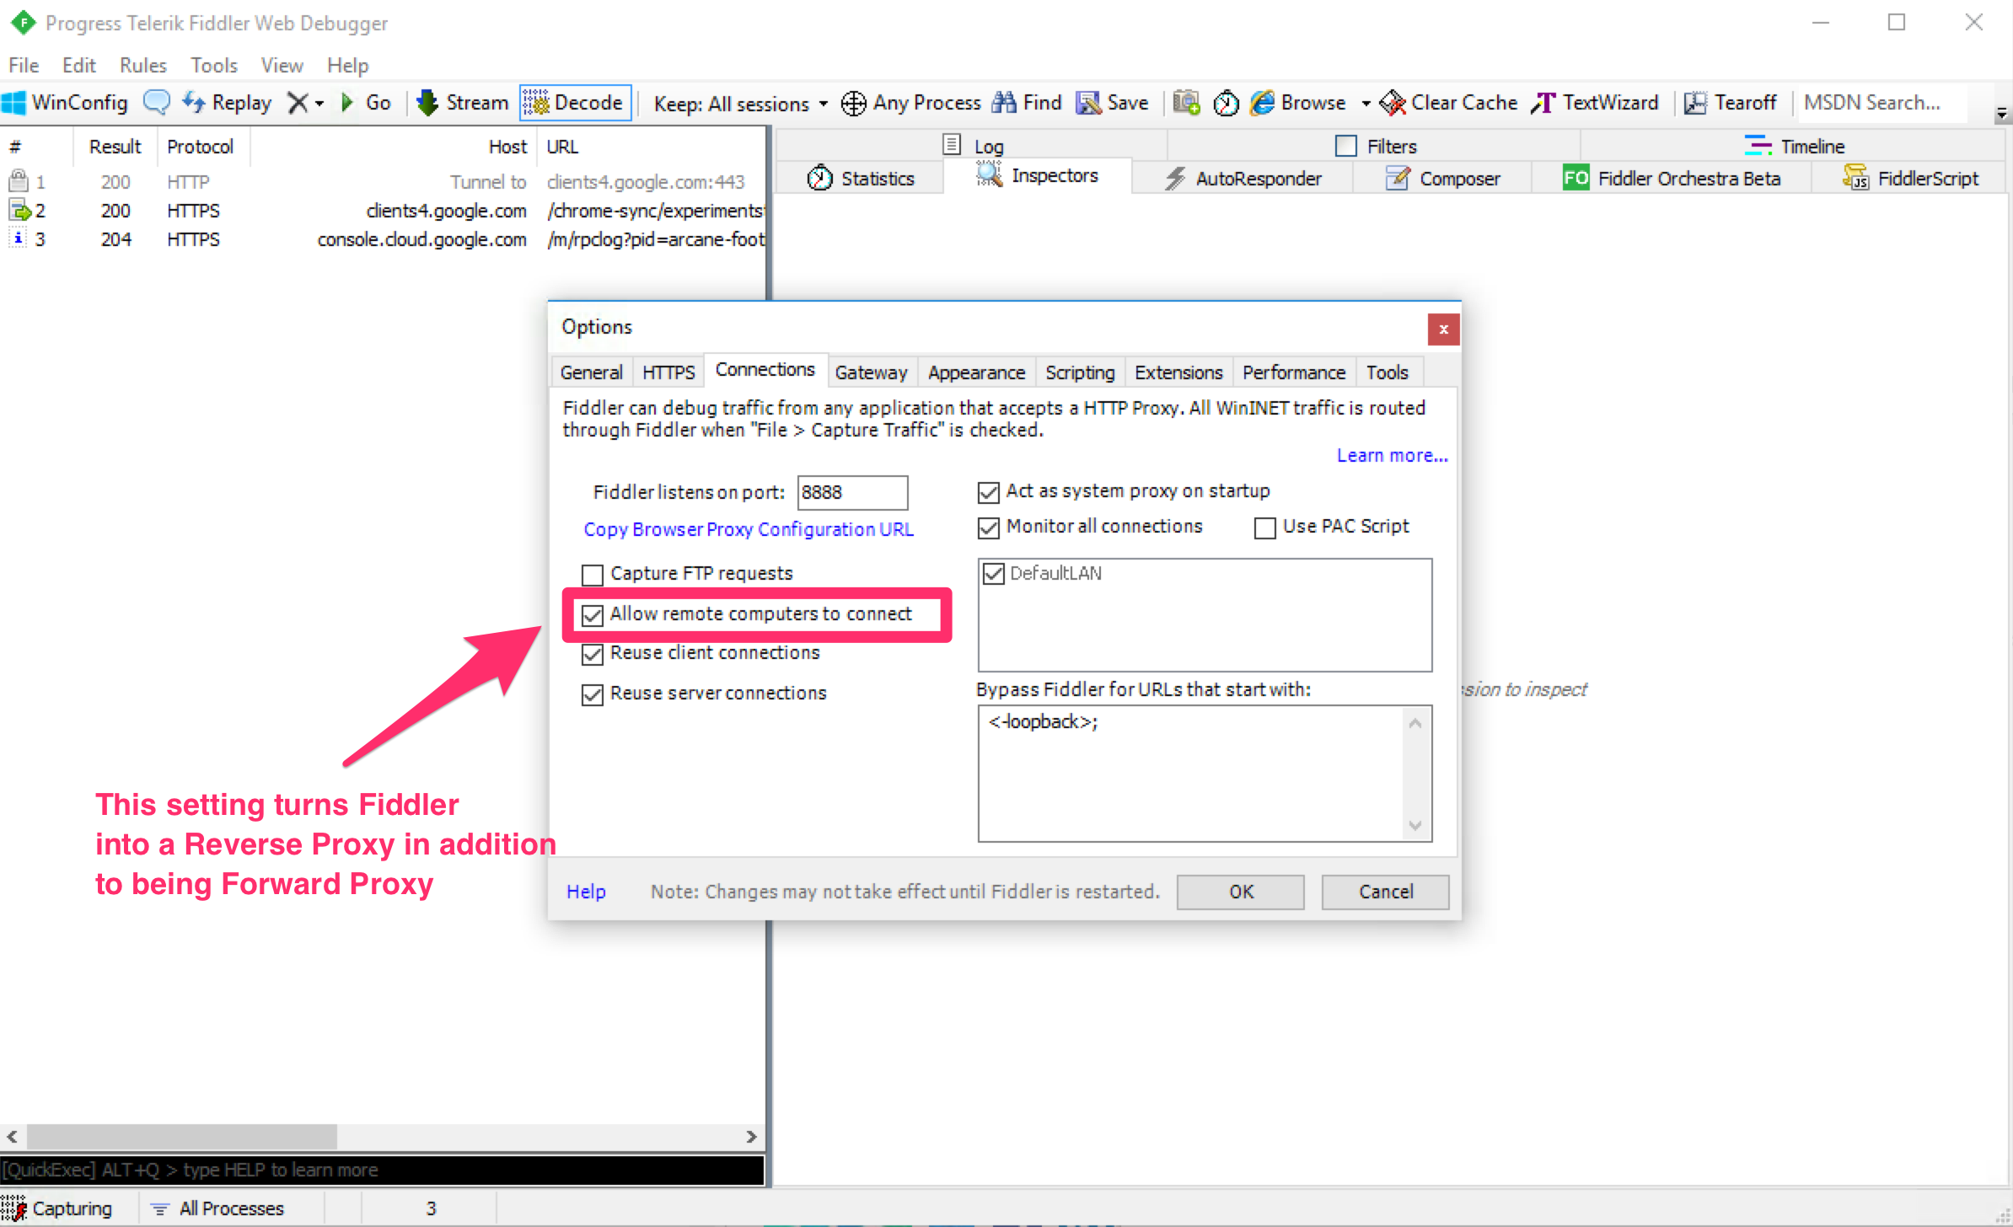Select session 3 console.cloud.google.com
The width and height of the screenshot is (2013, 1227).
(382, 239)
